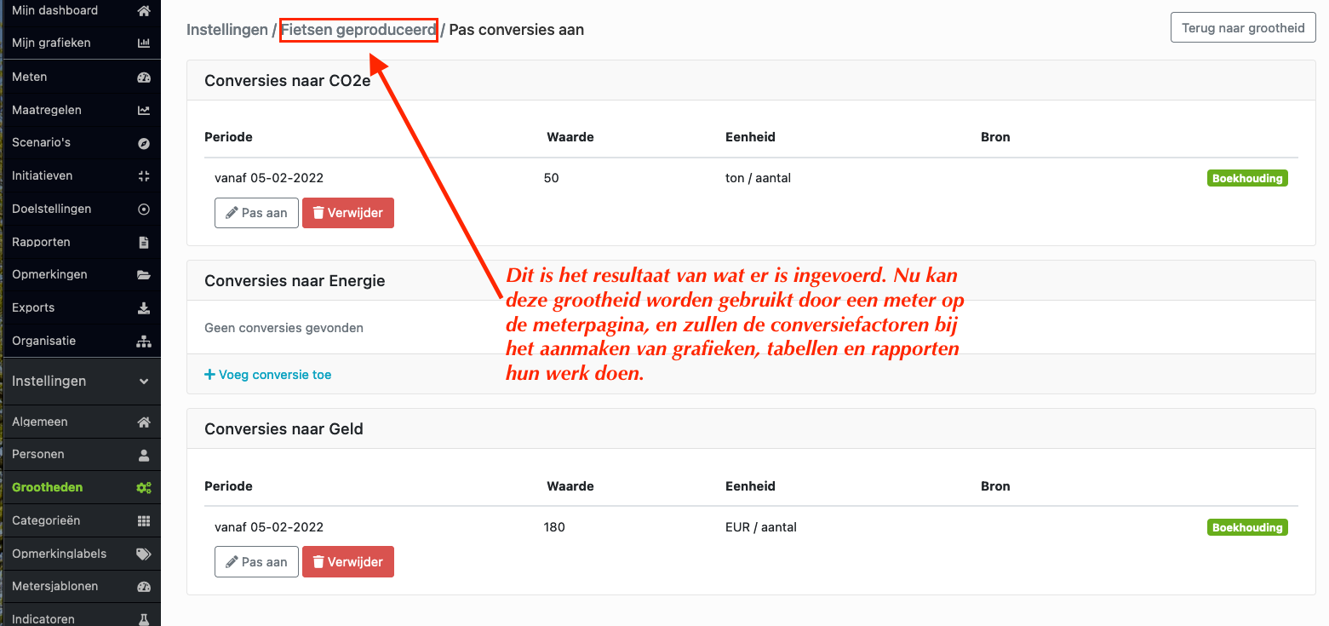The width and height of the screenshot is (1329, 626).
Task: Click Terug naar grootheid button
Action: pos(1243,28)
